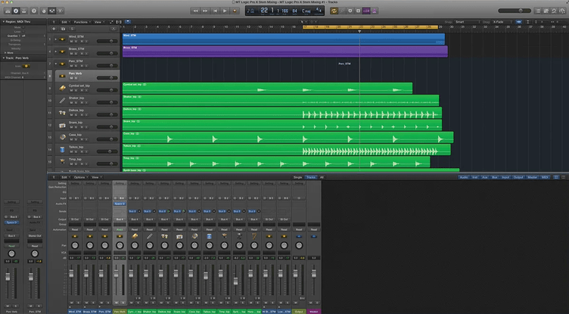Collapse the Track Perc Verb inspector section

coord(4,58)
